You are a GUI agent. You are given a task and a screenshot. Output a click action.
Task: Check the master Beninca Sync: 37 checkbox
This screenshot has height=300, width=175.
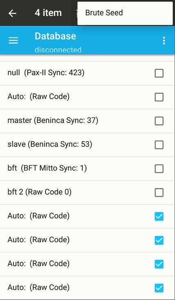159,121
